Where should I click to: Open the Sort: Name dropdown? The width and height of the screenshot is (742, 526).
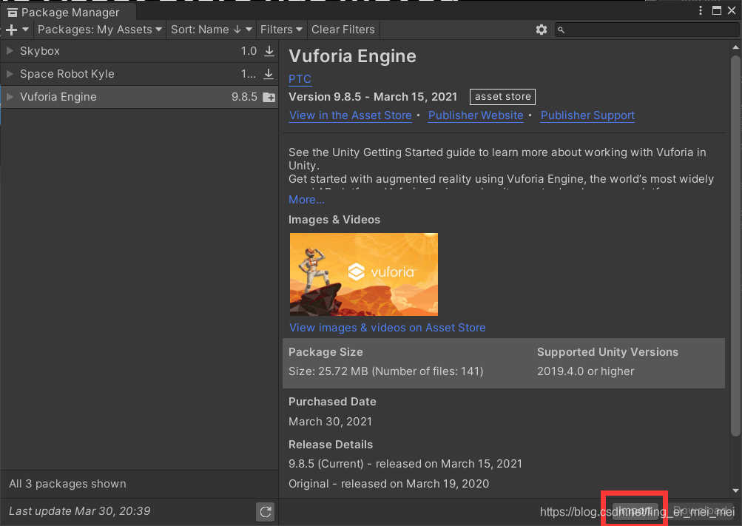[x=211, y=30]
